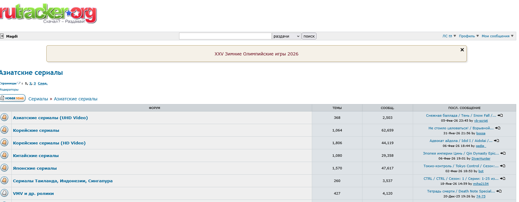Click the search text input field
This screenshot has height=202, width=519.
pos(225,36)
